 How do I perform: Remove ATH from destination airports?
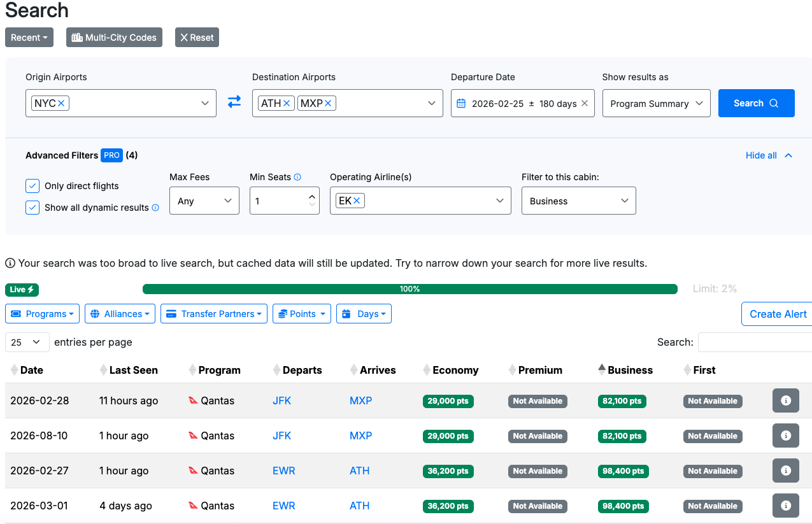coord(287,103)
